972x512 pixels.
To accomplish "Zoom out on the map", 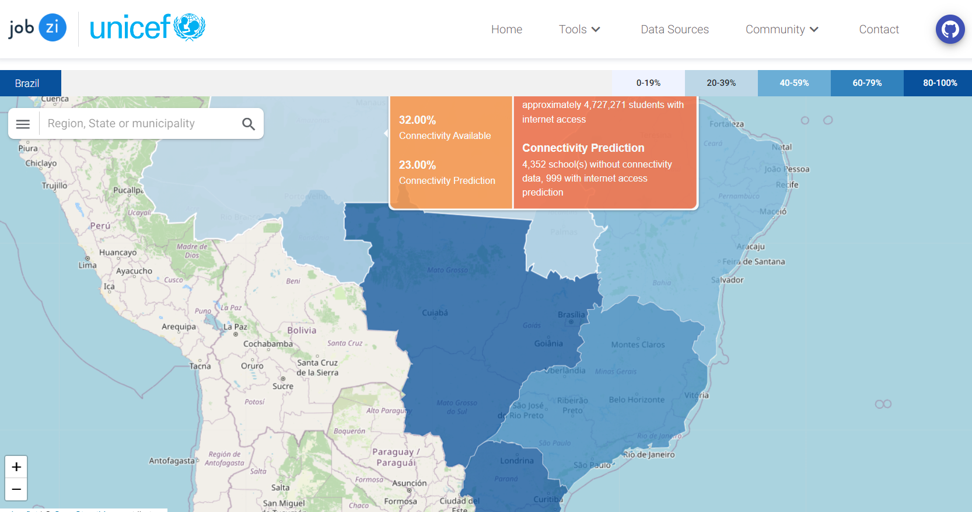I will click(x=16, y=489).
